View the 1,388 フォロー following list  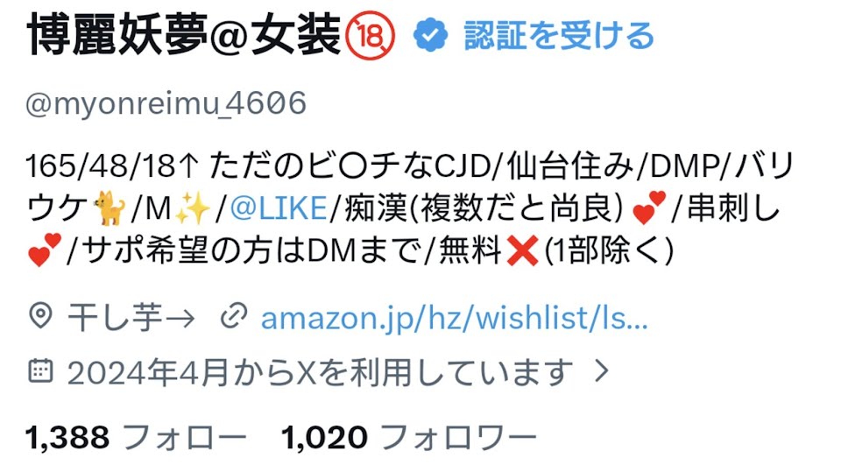(x=137, y=438)
